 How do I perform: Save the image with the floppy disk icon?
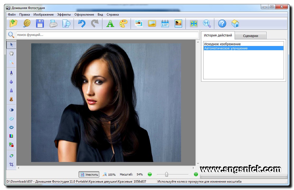[x=40, y=24]
